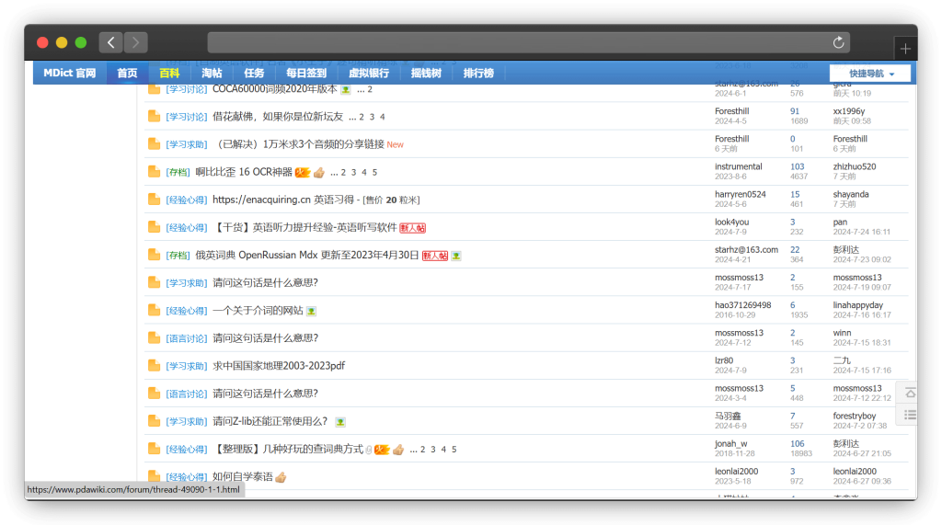Go back with browser back arrow
Image resolution: width=942 pixels, height=525 pixels.
tap(111, 42)
